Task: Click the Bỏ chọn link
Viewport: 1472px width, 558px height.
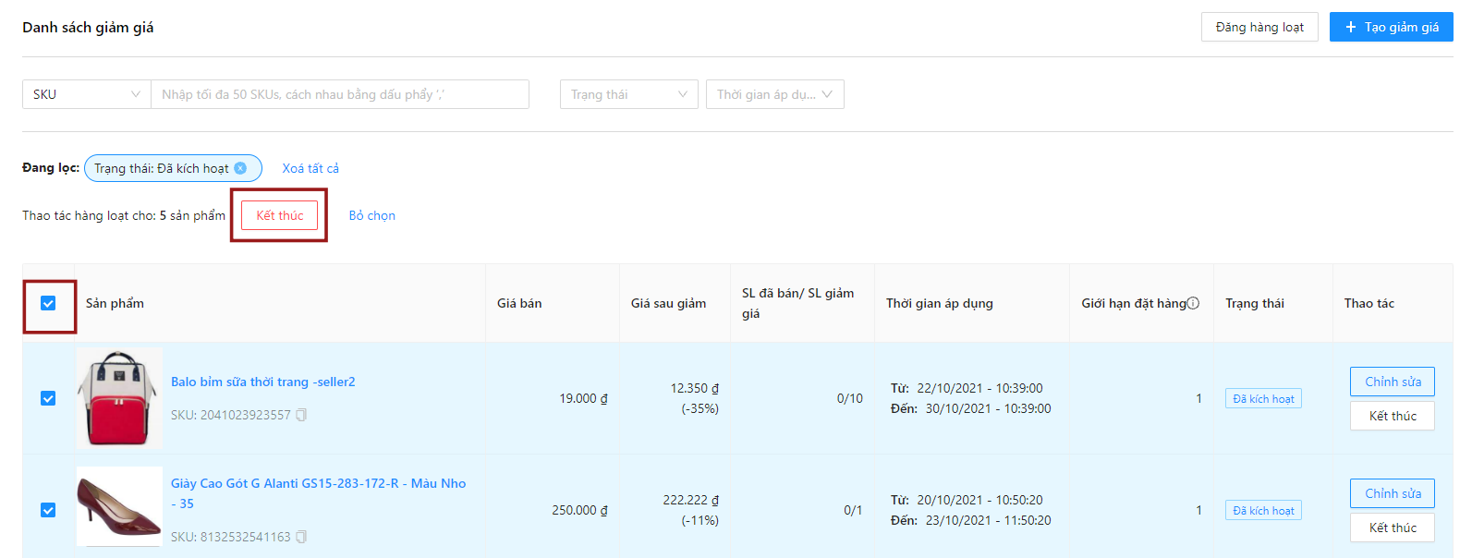Action: pyautogui.click(x=371, y=215)
